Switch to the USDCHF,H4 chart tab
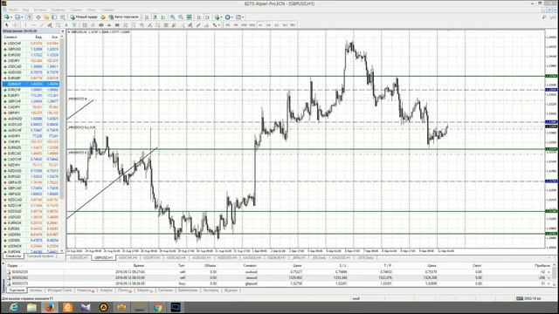559x314 pixels. pyautogui.click(x=128, y=257)
